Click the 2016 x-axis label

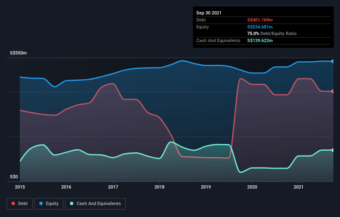click(66, 187)
